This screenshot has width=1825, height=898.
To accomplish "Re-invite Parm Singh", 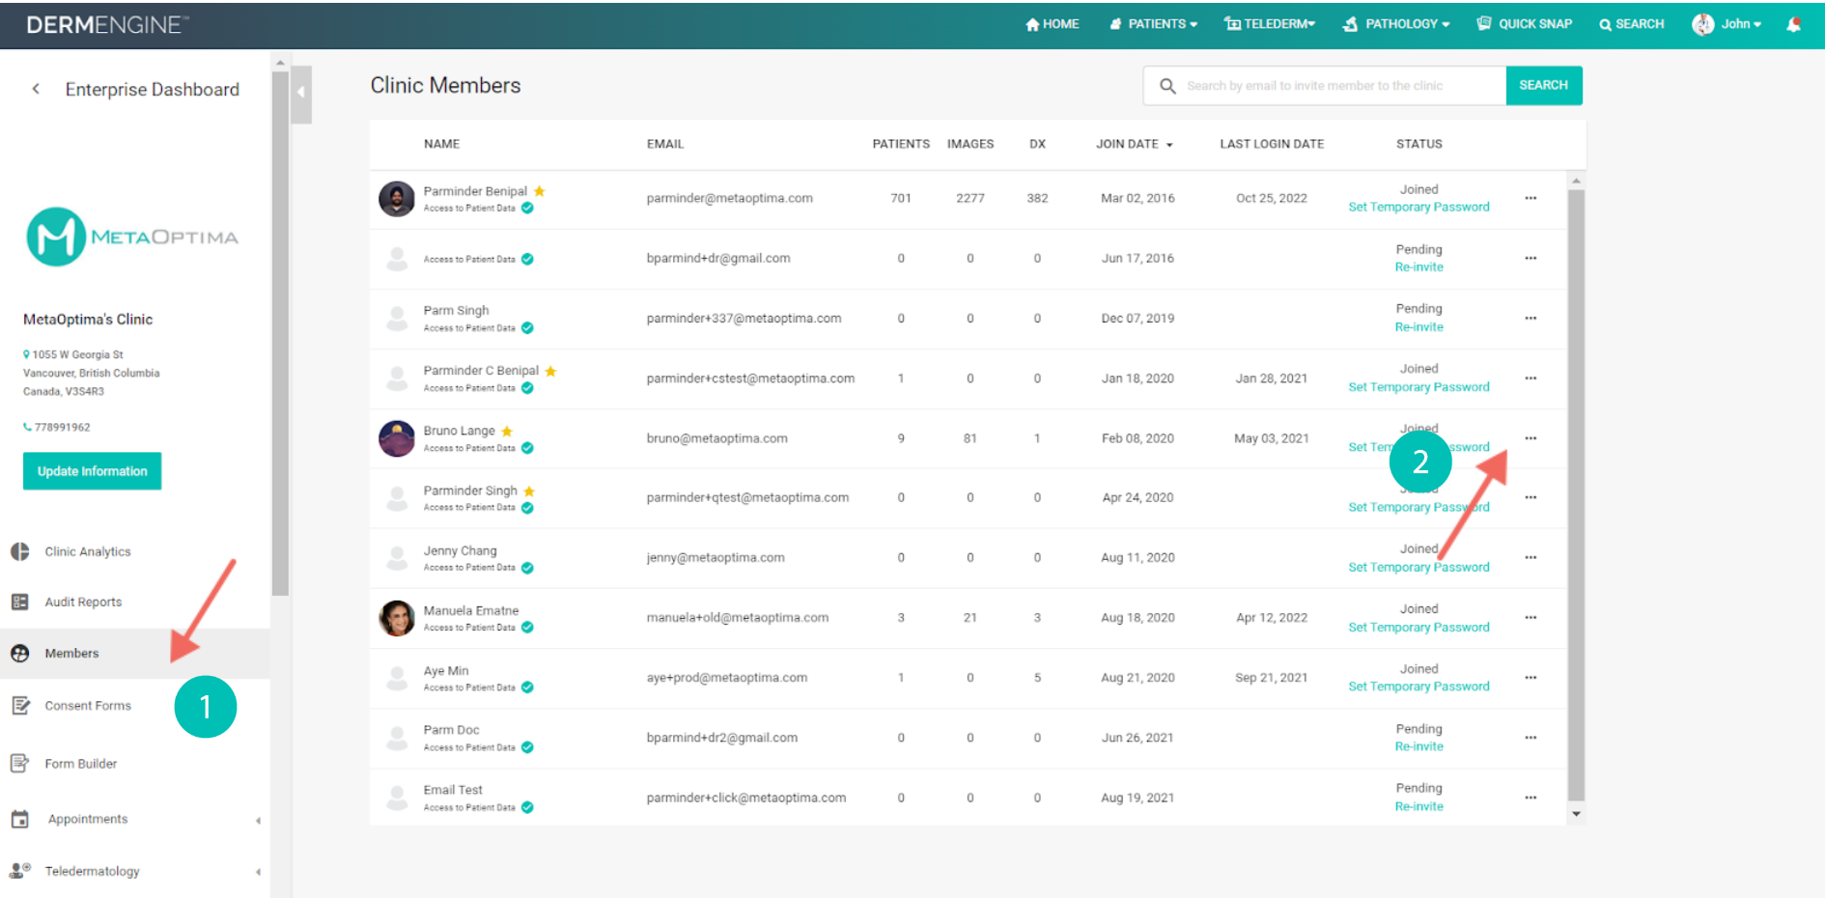I will [1418, 327].
